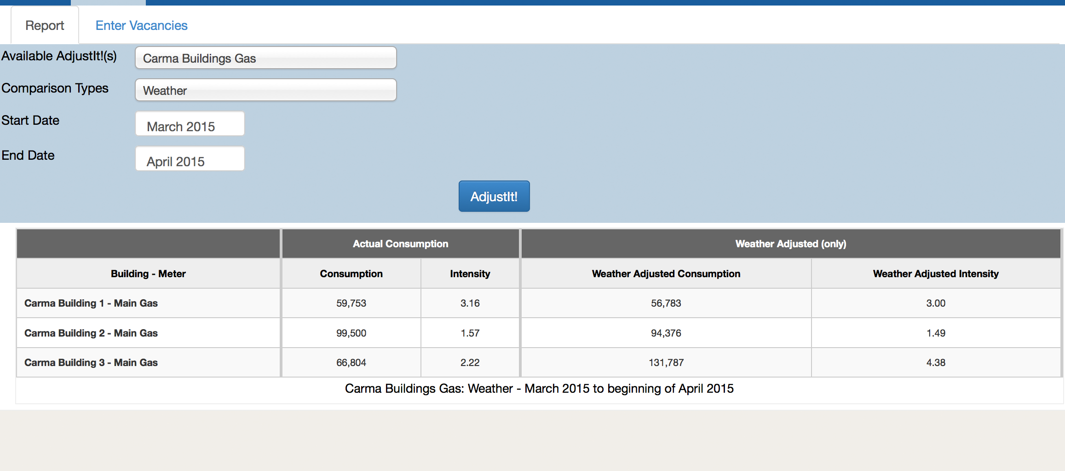Click the Consumption column header
This screenshot has height=471, width=1065.
(x=351, y=274)
